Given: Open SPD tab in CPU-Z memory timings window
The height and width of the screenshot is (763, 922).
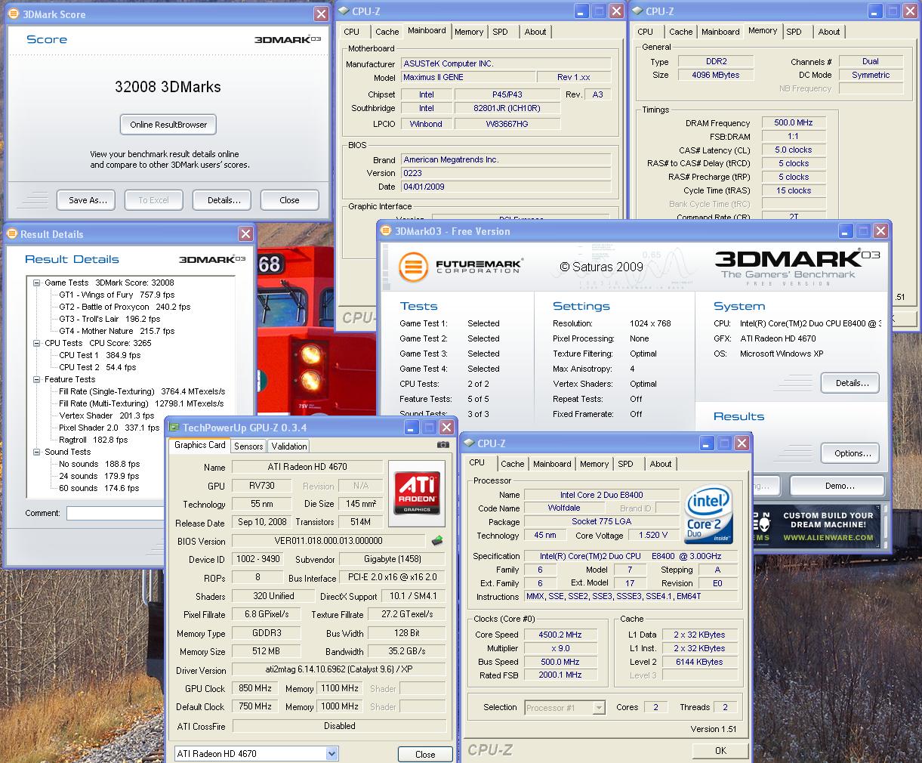Looking at the screenshot, I should [x=794, y=32].
